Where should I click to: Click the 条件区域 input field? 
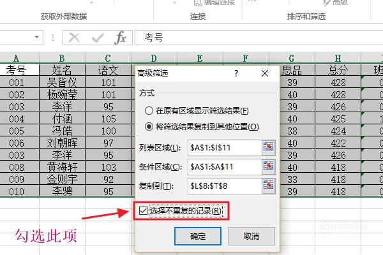[225, 166]
